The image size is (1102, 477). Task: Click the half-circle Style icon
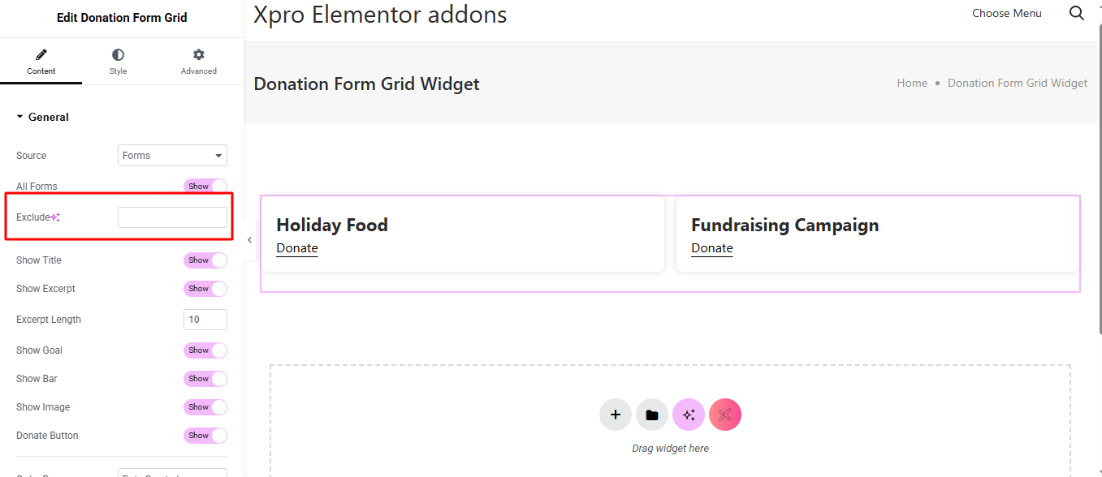(x=119, y=55)
